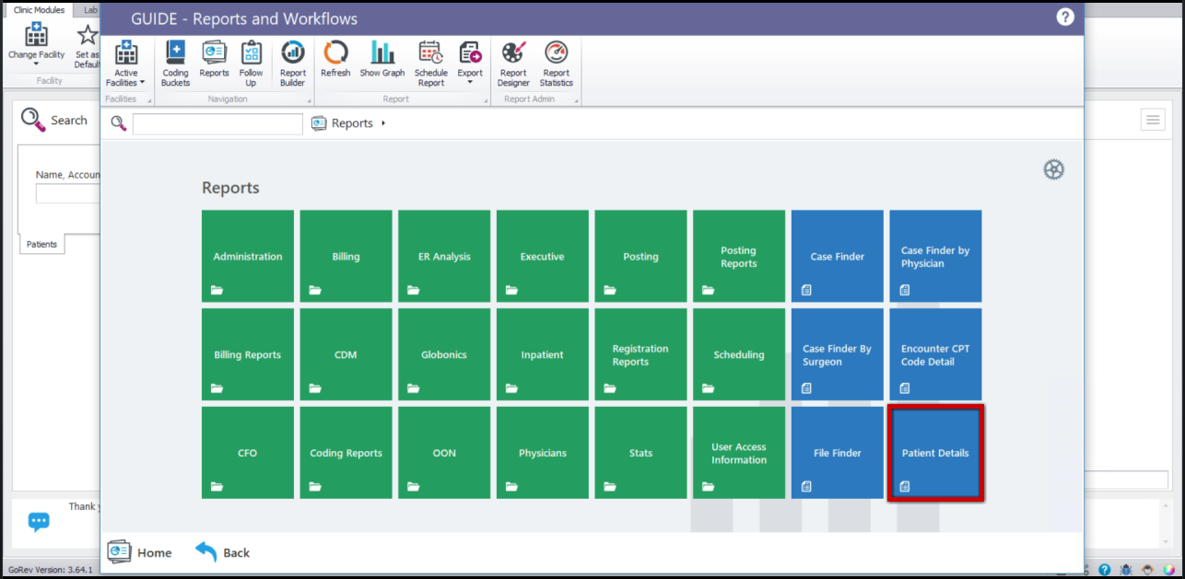
Task: Click Set as Default star in background window
Action: pyautogui.click(x=88, y=45)
